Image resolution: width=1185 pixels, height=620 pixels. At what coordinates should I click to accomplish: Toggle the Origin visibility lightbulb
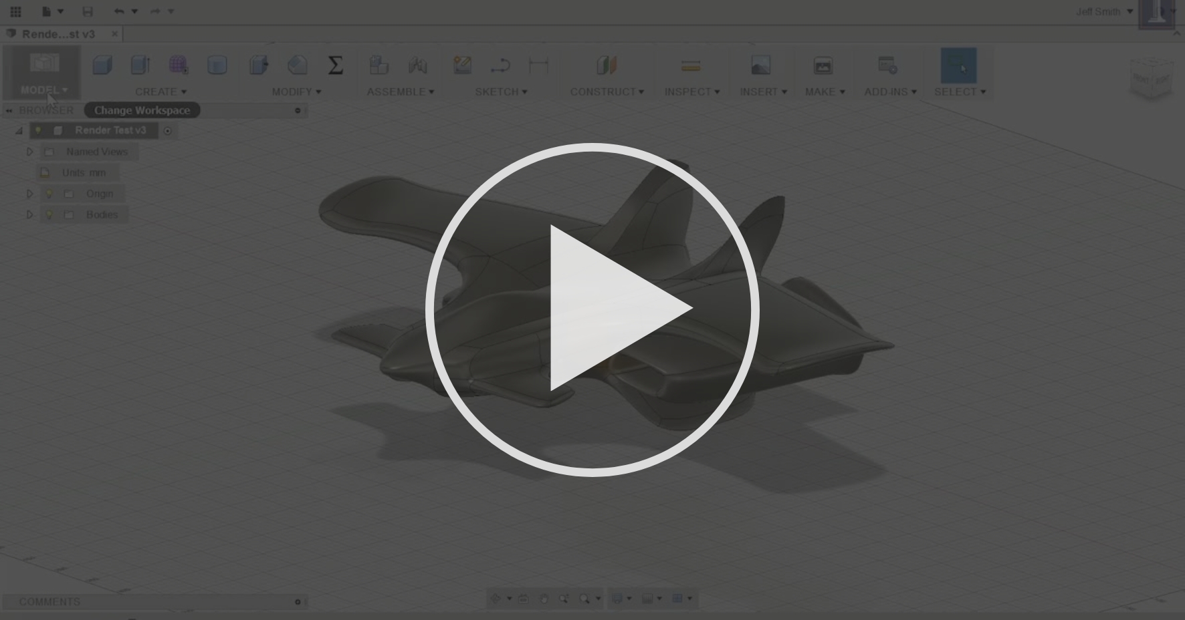tap(49, 194)
